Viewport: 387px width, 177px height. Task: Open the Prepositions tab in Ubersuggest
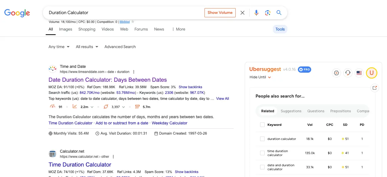(x=340, y=111)
